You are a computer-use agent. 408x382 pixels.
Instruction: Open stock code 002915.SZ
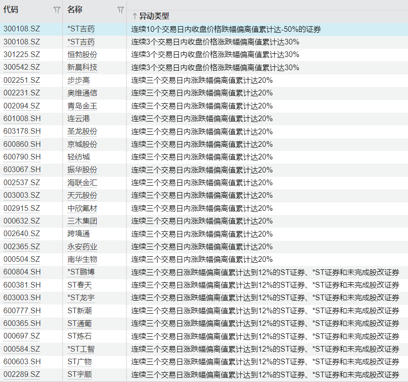click(x=21, y=208)
